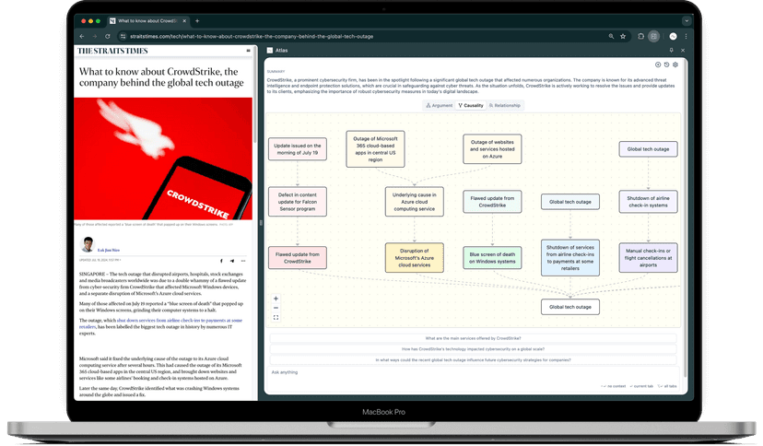The image size is (763, 446).
Task: Click the browser forward arrow
Action: click(x=94, y=36)
